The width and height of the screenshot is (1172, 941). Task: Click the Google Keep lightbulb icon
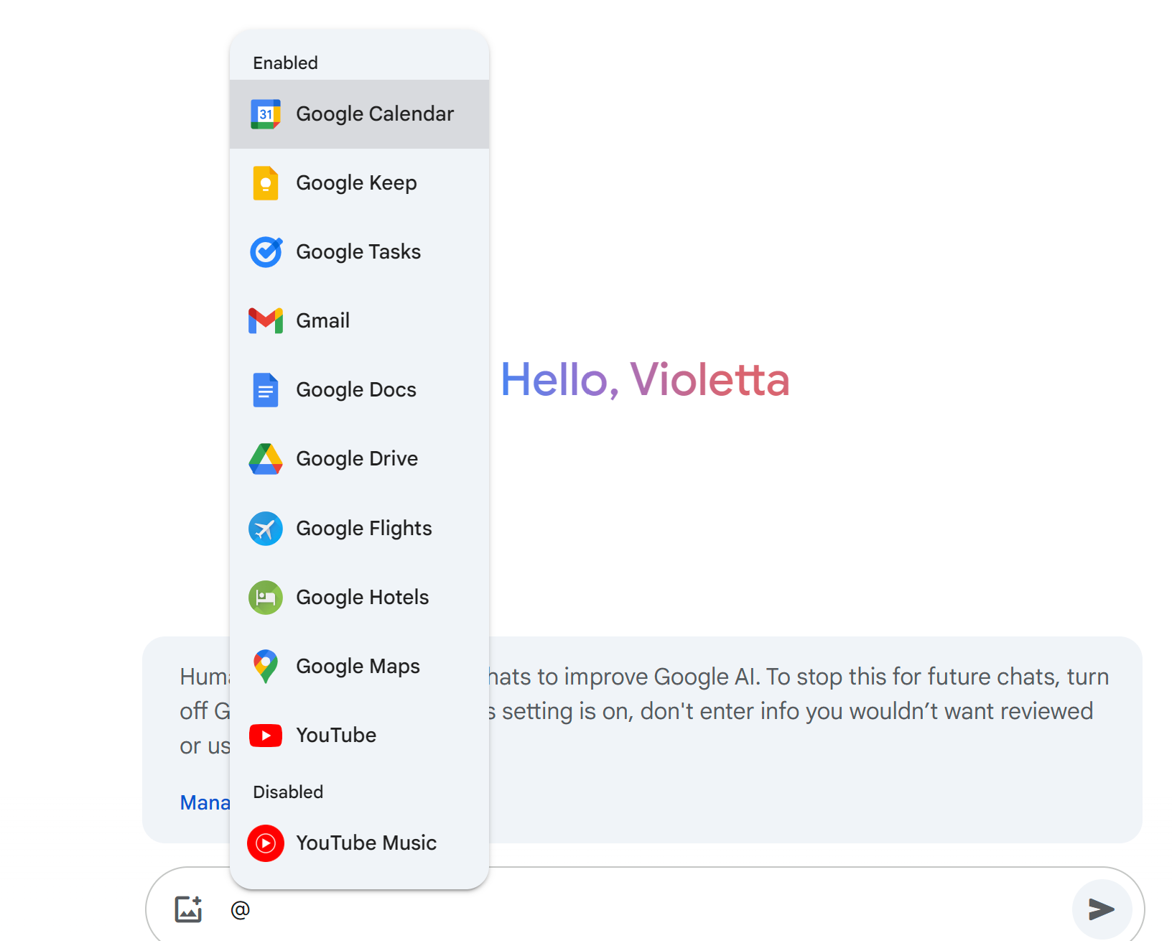pyautogui.click(x=266, y=183)
